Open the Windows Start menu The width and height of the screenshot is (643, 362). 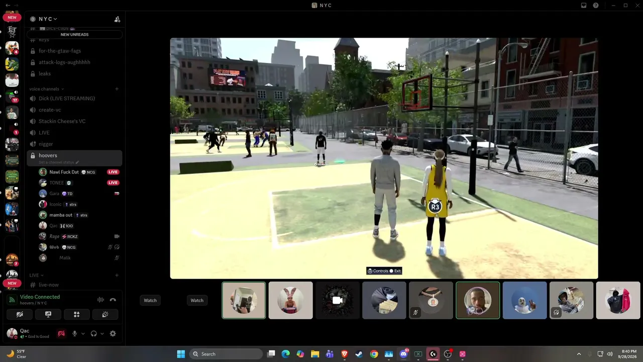click(x=181, y=354)
